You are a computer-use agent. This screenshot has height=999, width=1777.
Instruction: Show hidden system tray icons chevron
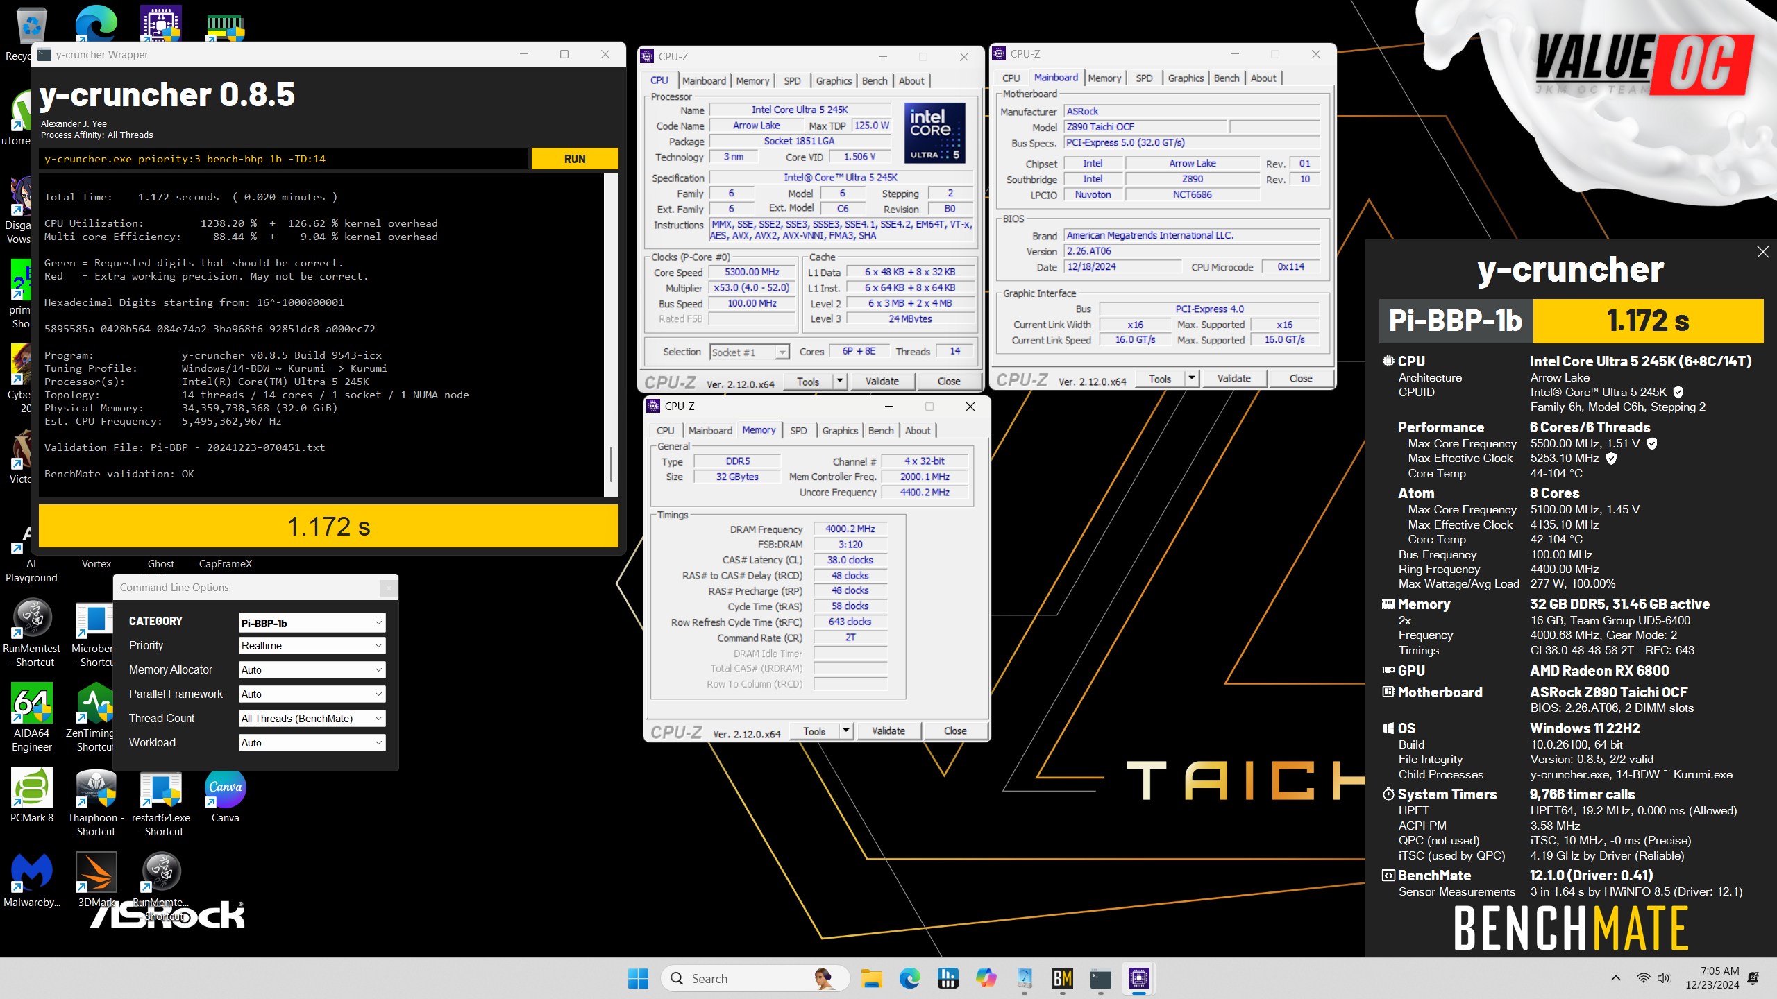(1616, 978)
